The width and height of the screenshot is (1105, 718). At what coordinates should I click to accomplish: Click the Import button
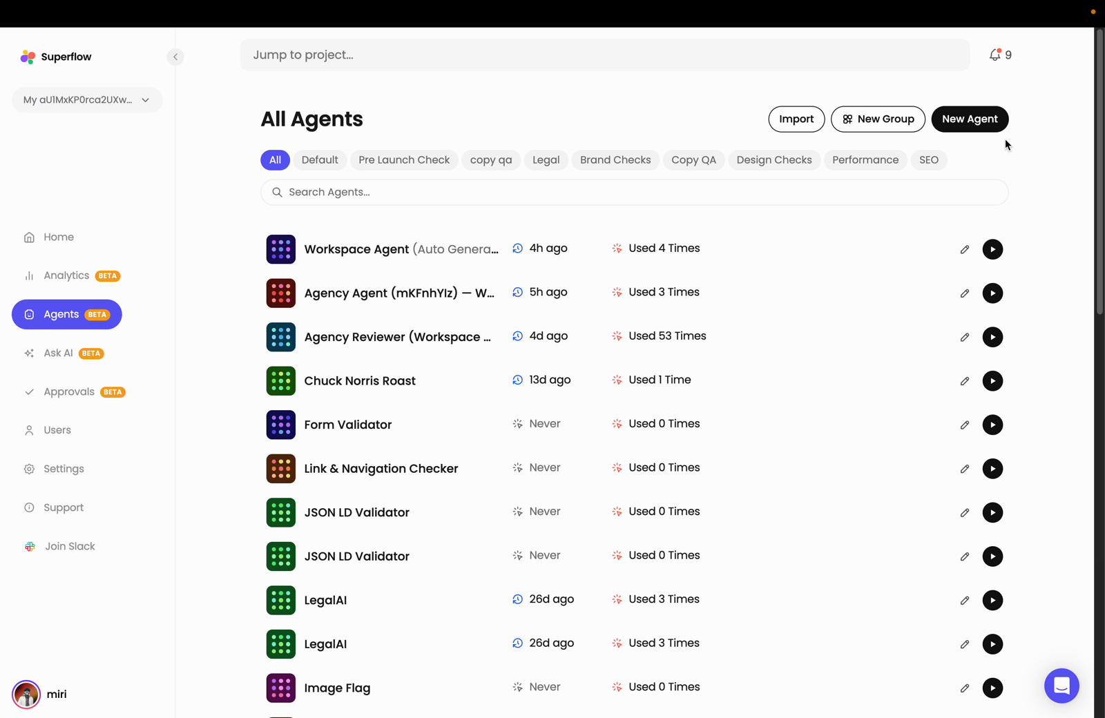click(x=796, y=119)
